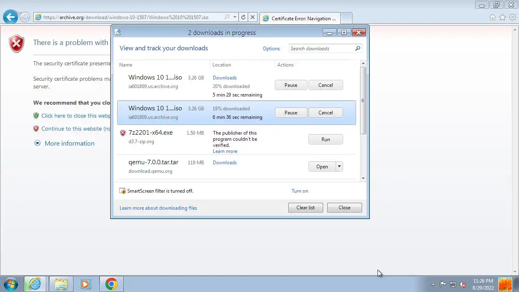Open the Windows Start button

[10, 284]
